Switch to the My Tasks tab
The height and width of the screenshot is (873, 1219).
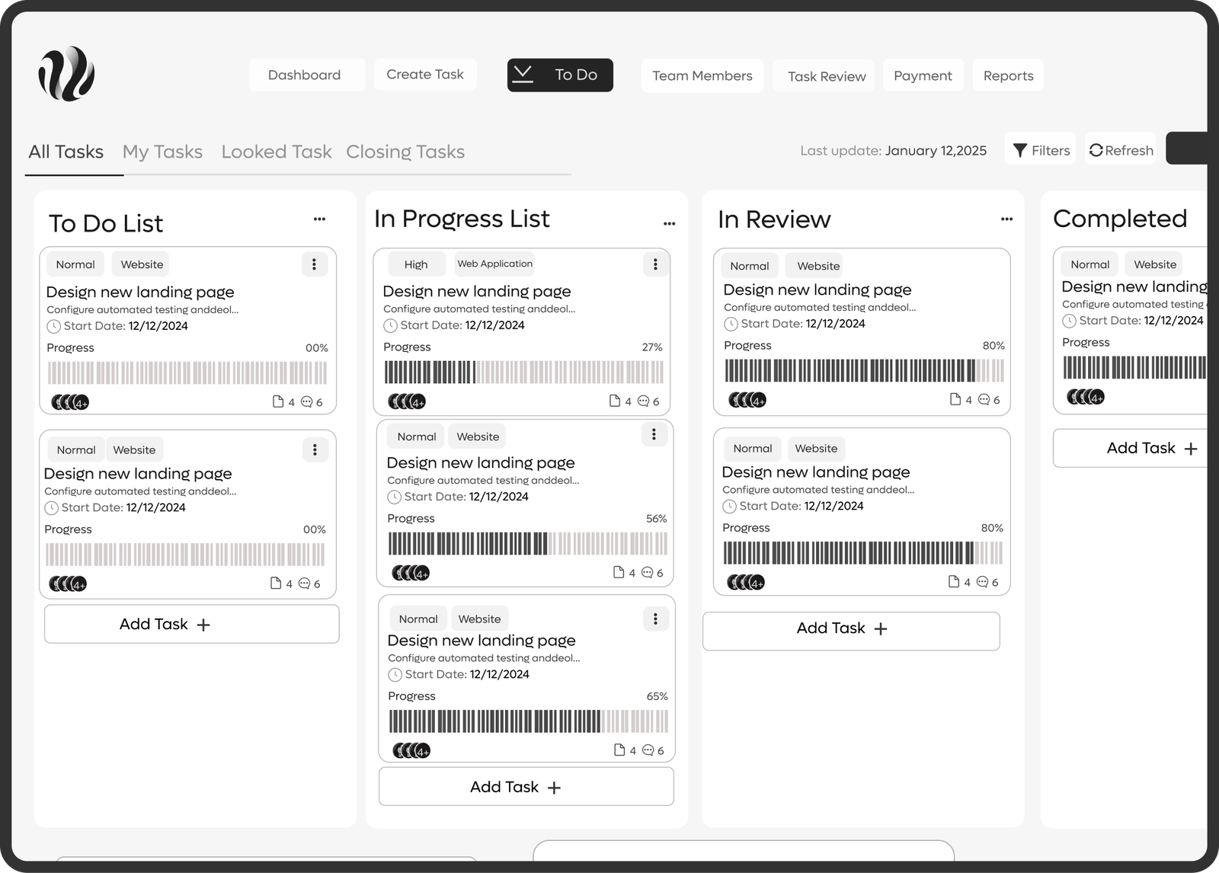162,152
